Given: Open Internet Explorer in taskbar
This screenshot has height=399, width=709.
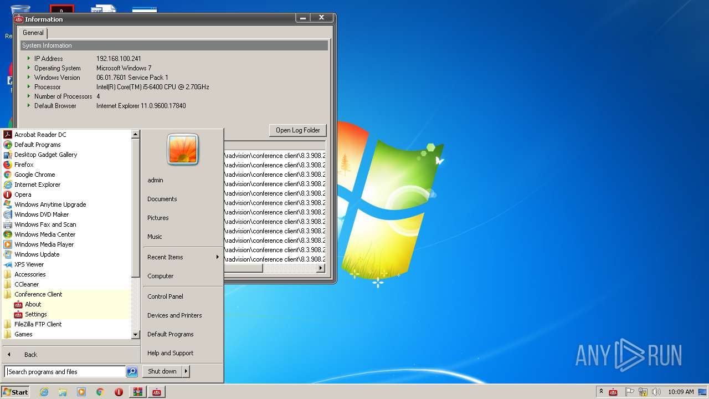Looking at the screenshot, I should 44,392.
